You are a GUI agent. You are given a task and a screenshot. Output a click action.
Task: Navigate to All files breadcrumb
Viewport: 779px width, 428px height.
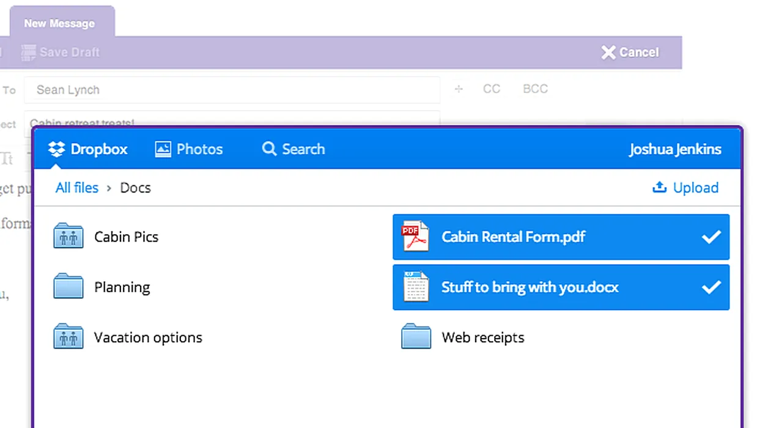(77, 188)
